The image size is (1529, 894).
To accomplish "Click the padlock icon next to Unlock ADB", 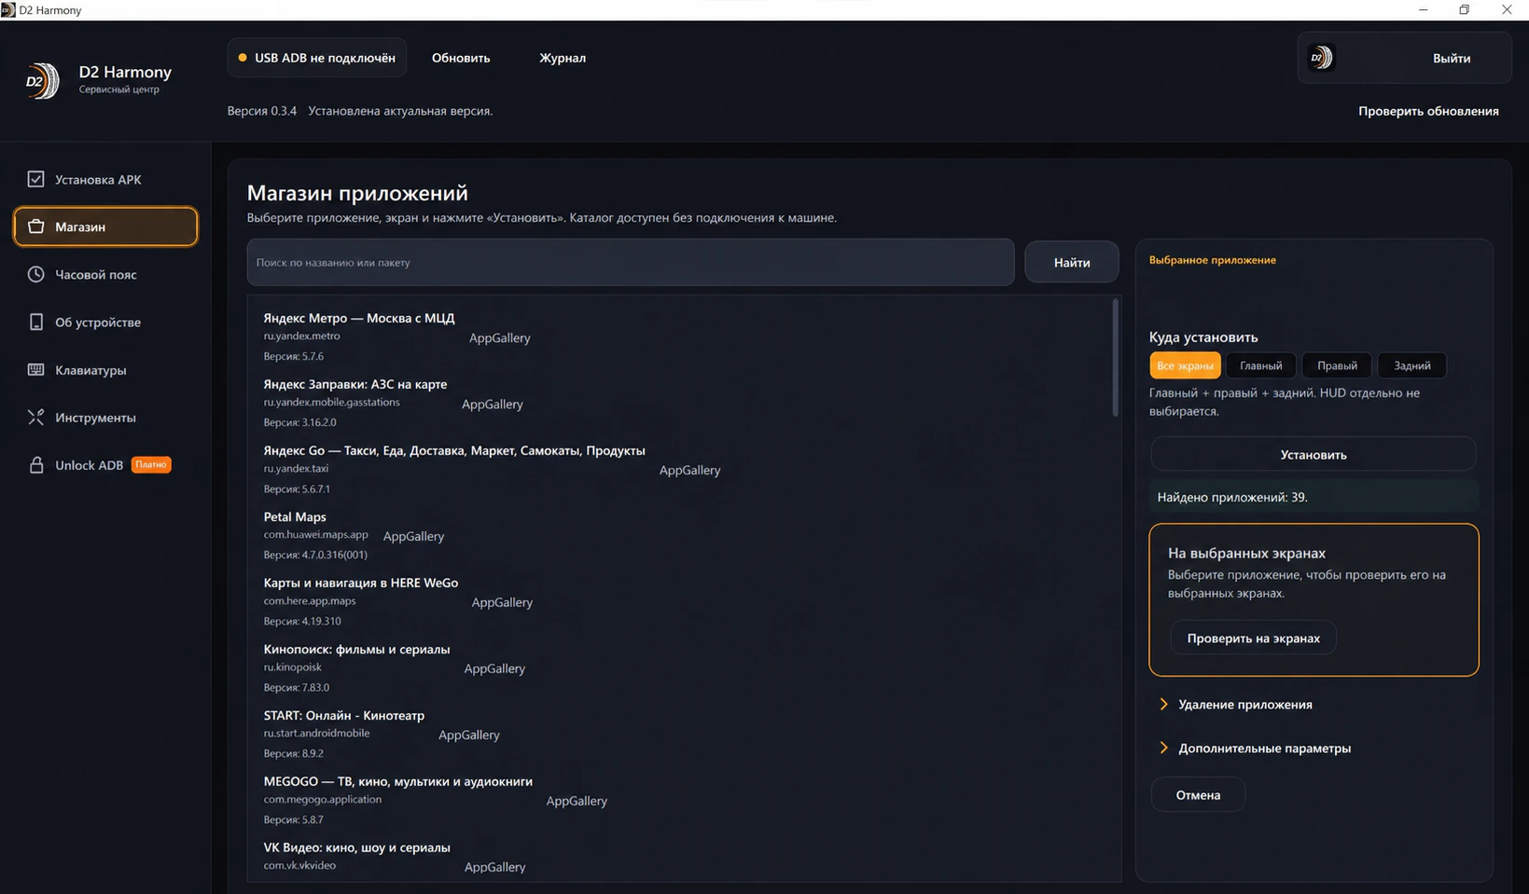I will pos(35,465).
